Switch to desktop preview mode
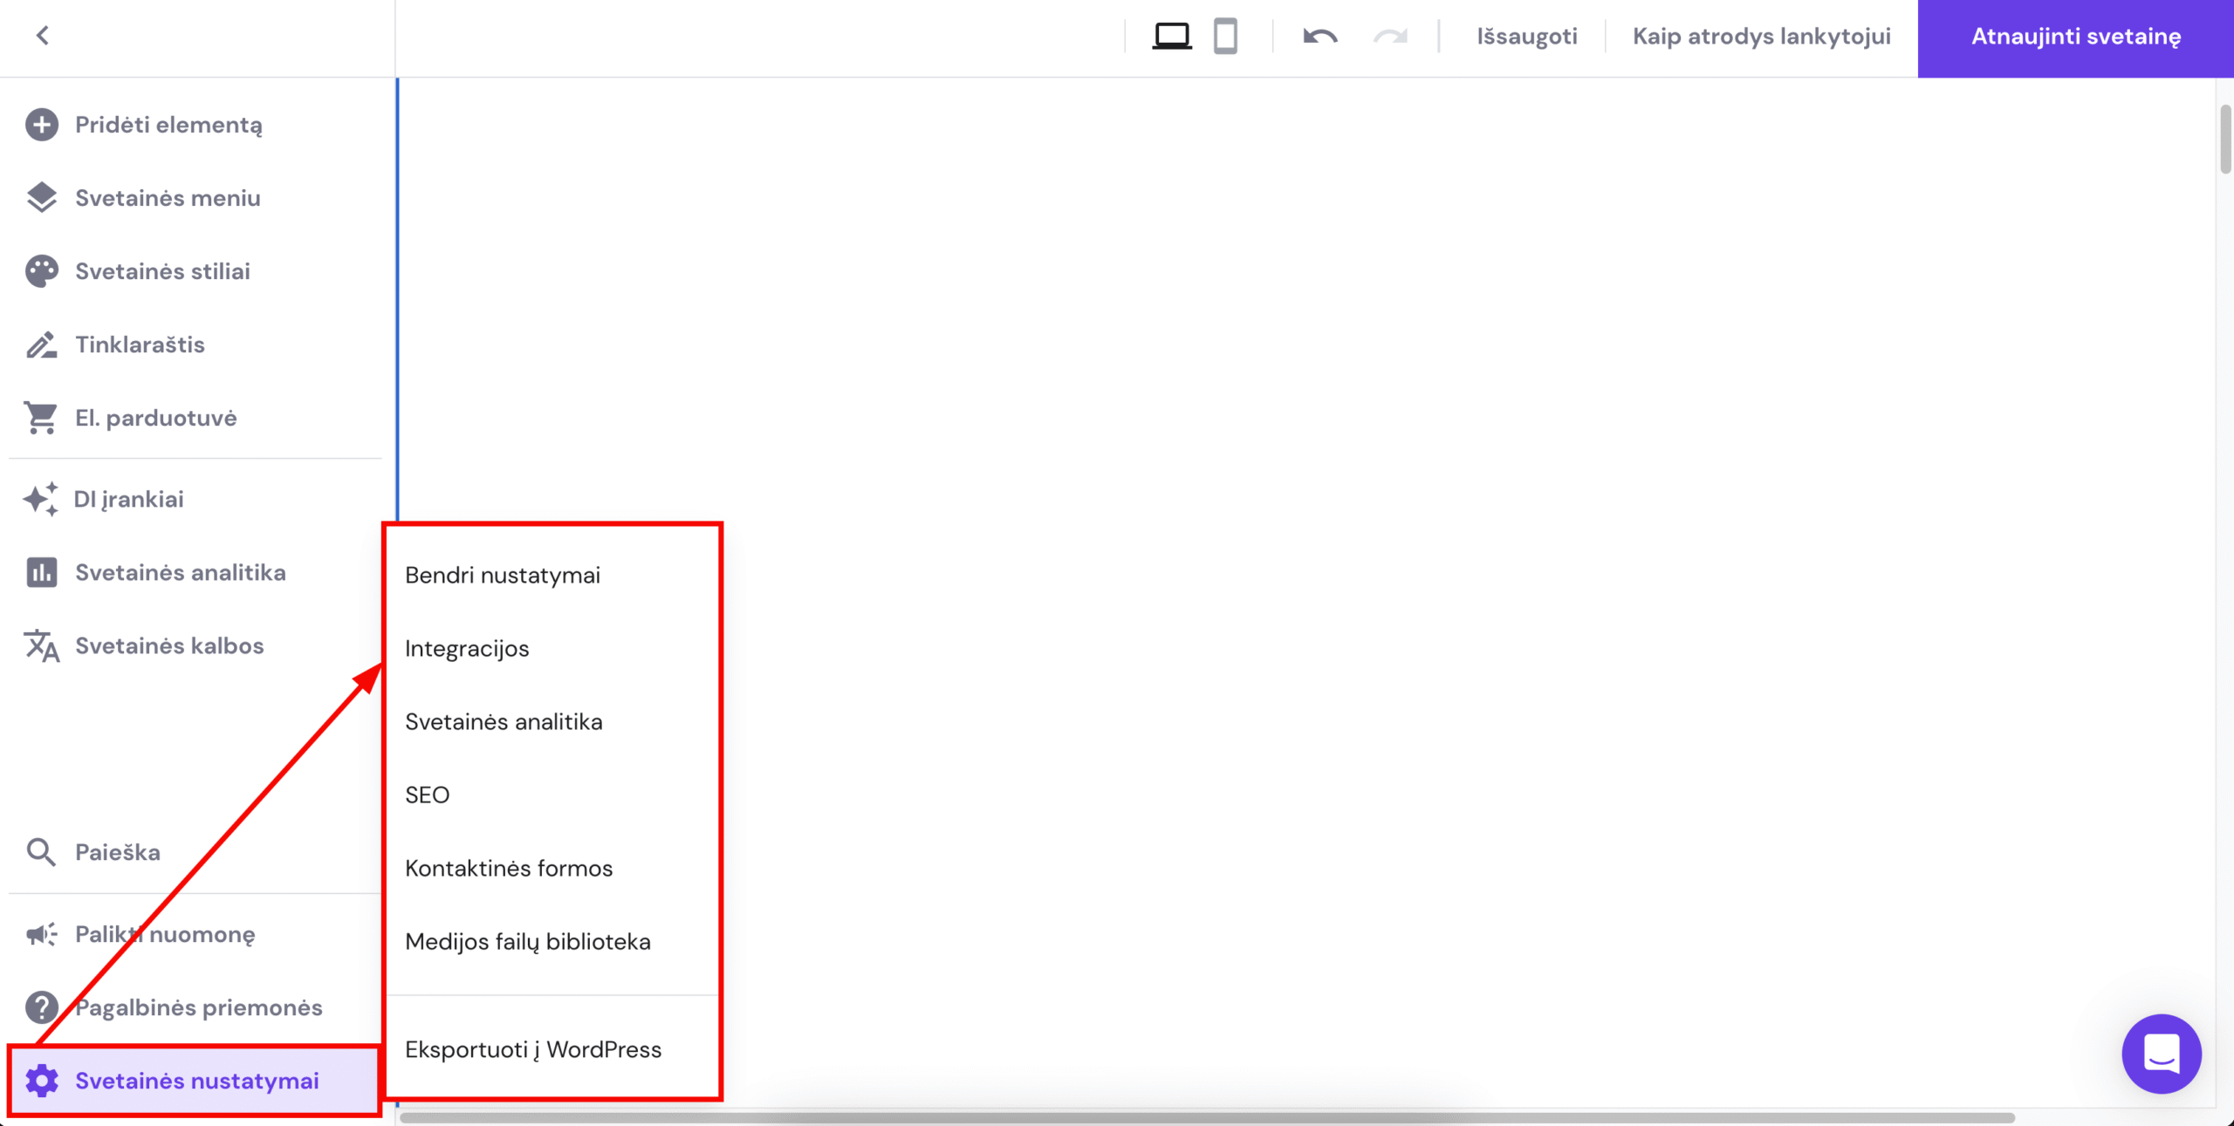Screen dimensions: 2234x1126 click(1173, 36)
